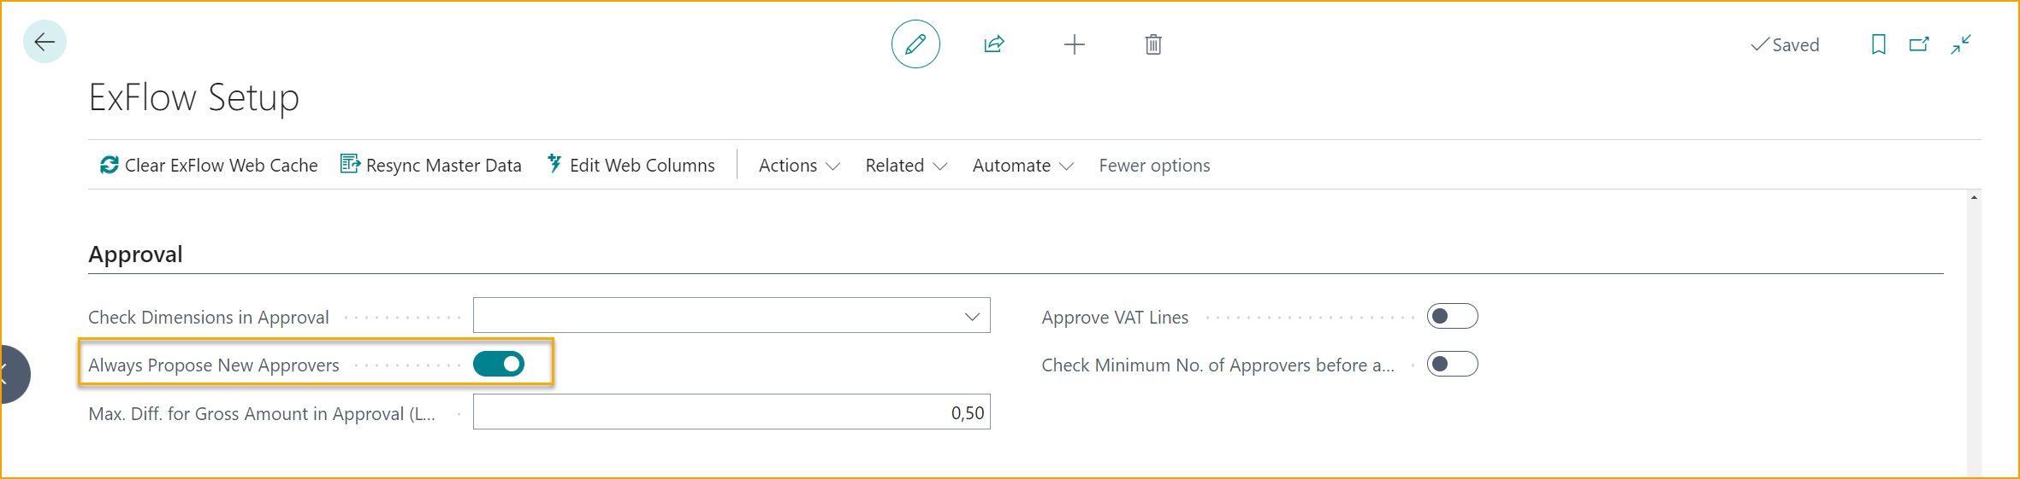Click Resync Master Data
The image size is (2020, 479).
pyautogui.click(x=430, y=165)
